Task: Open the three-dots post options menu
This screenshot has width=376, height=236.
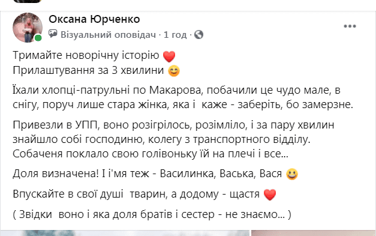Action: pos(350,26)
